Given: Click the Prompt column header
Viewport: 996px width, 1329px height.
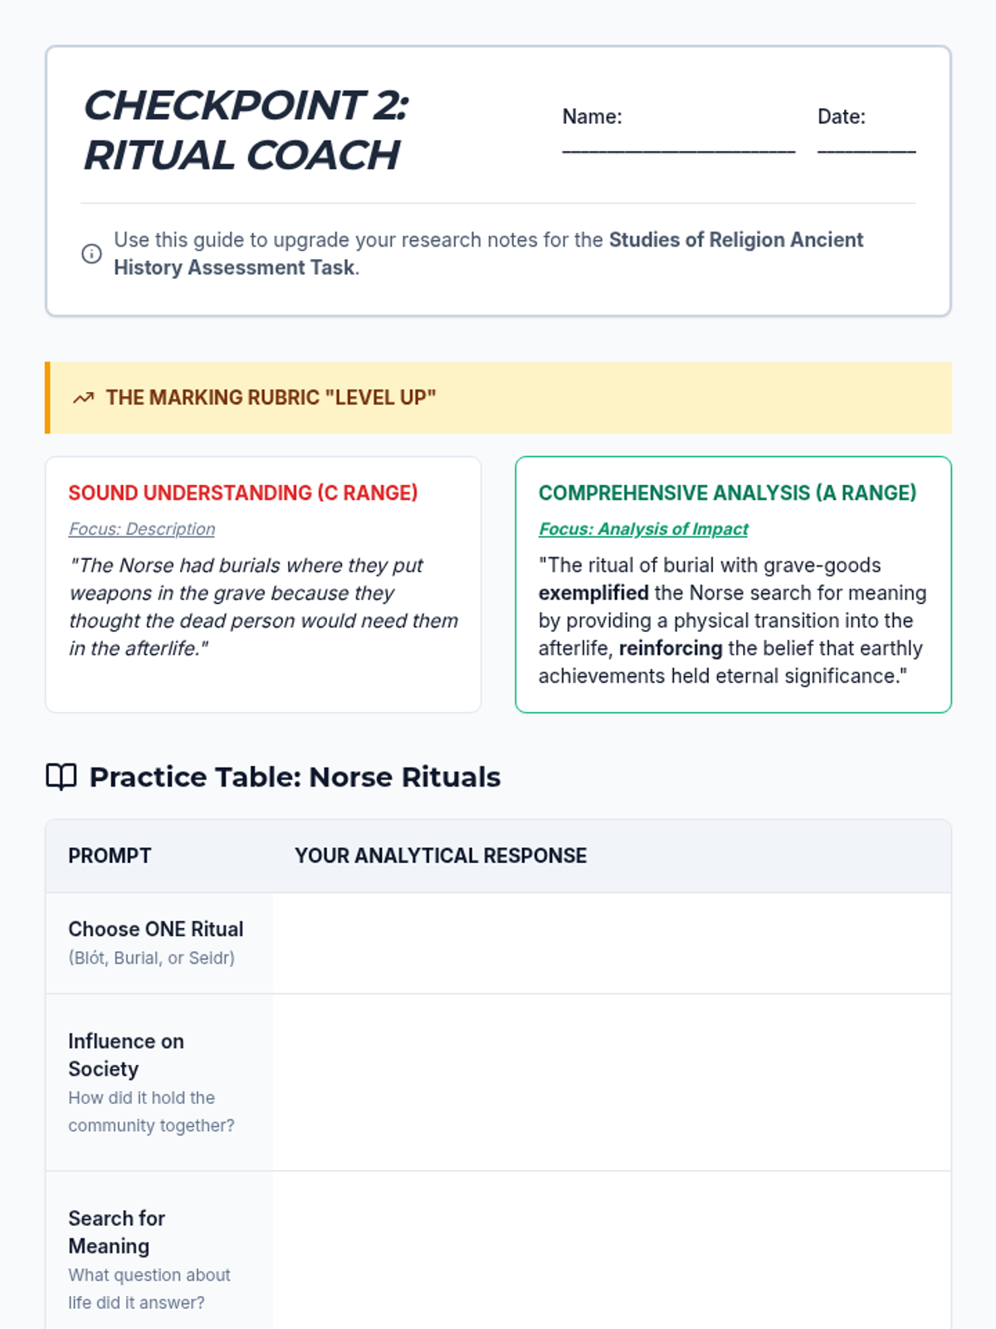Looking at the screenshot, I should 110,856.
